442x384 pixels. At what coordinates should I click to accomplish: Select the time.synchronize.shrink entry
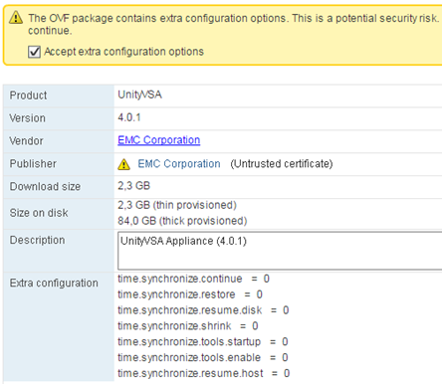click(x=188, y=326)
